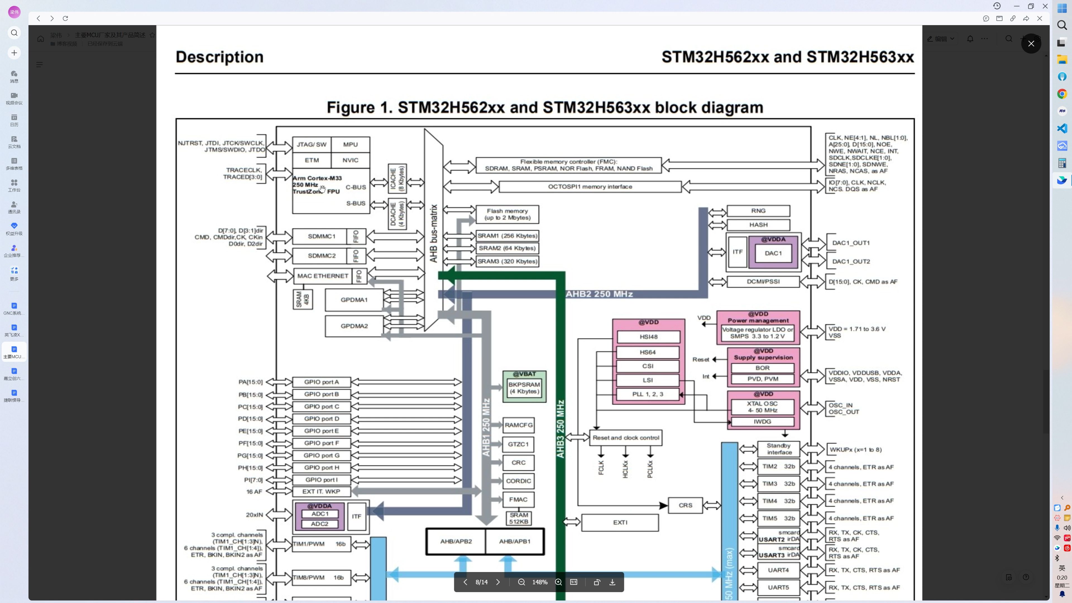Open the 更多 more apps menu
Screen dimensions: 1072x603
click(14, 273)
